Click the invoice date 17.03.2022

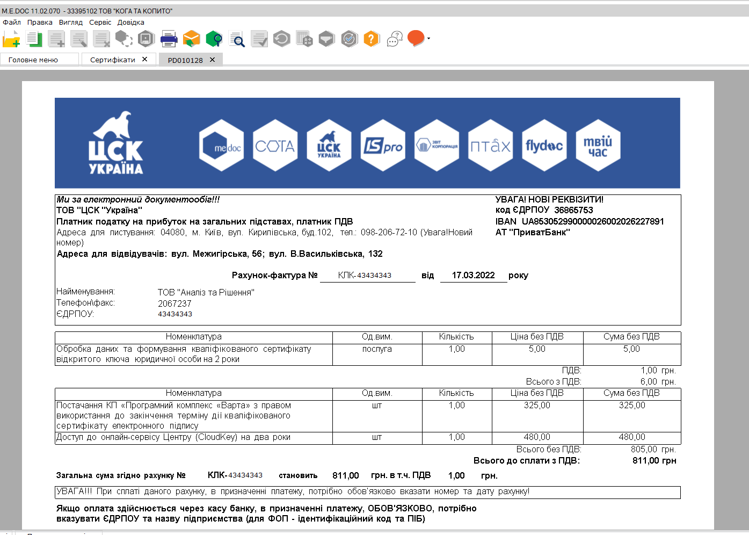pyautogui.click(x=474, y=275)
